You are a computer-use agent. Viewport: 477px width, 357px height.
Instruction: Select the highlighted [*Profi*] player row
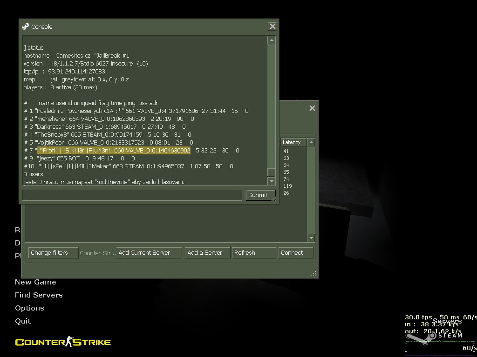tap(131, 151)
